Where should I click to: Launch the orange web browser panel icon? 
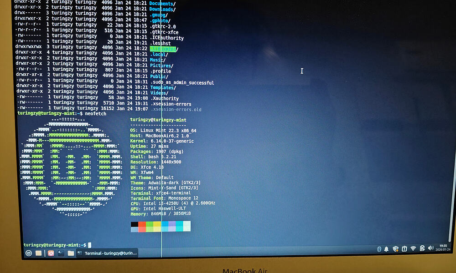tap(51, 253)
